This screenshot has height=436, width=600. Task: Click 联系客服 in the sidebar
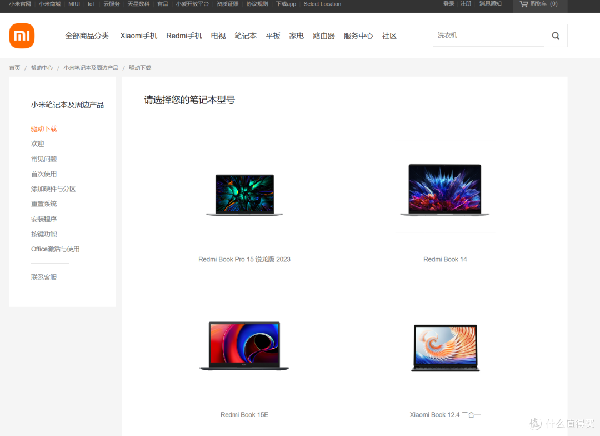(x=44, y=277)
